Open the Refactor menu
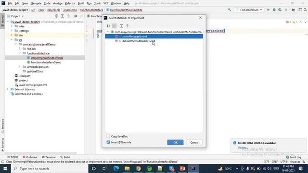Image resolution: width=308 pixels, height=173 pixels. [x=70, y=3]
